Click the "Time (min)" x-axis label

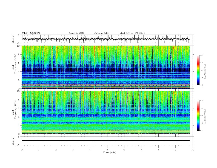110,152
